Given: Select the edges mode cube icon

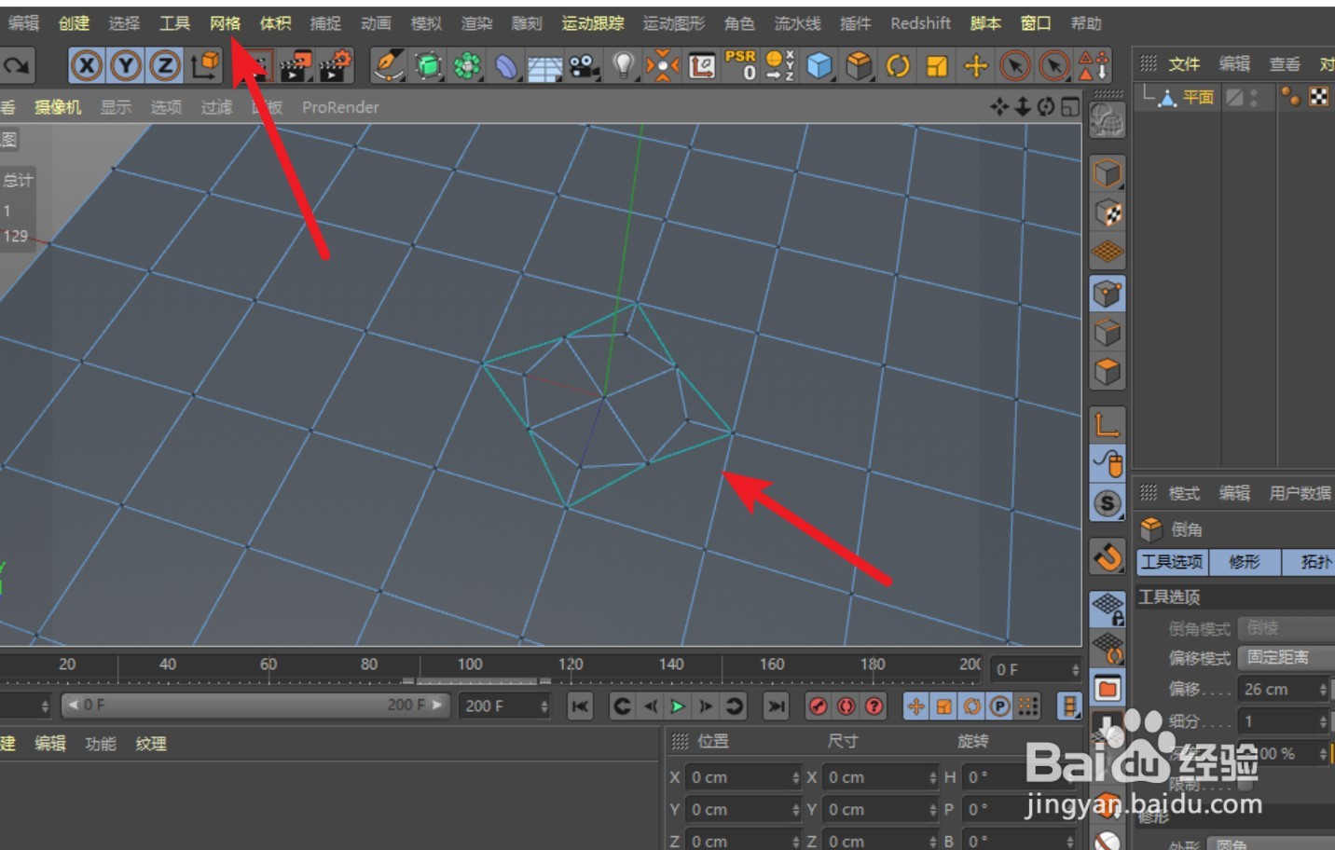Looking at the screenshot, I should (x=1108, y=333).
